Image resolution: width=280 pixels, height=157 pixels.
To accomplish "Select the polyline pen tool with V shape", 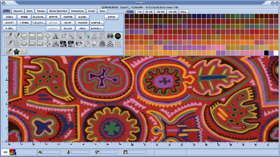I will point(9,44).
